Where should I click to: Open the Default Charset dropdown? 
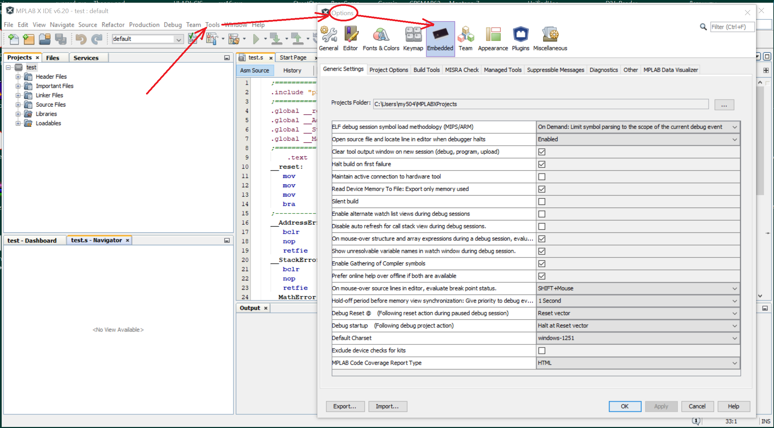point(638,338)
